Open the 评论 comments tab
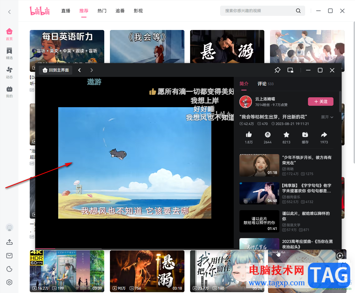The image size is (355, 293). tap(265, 84)
